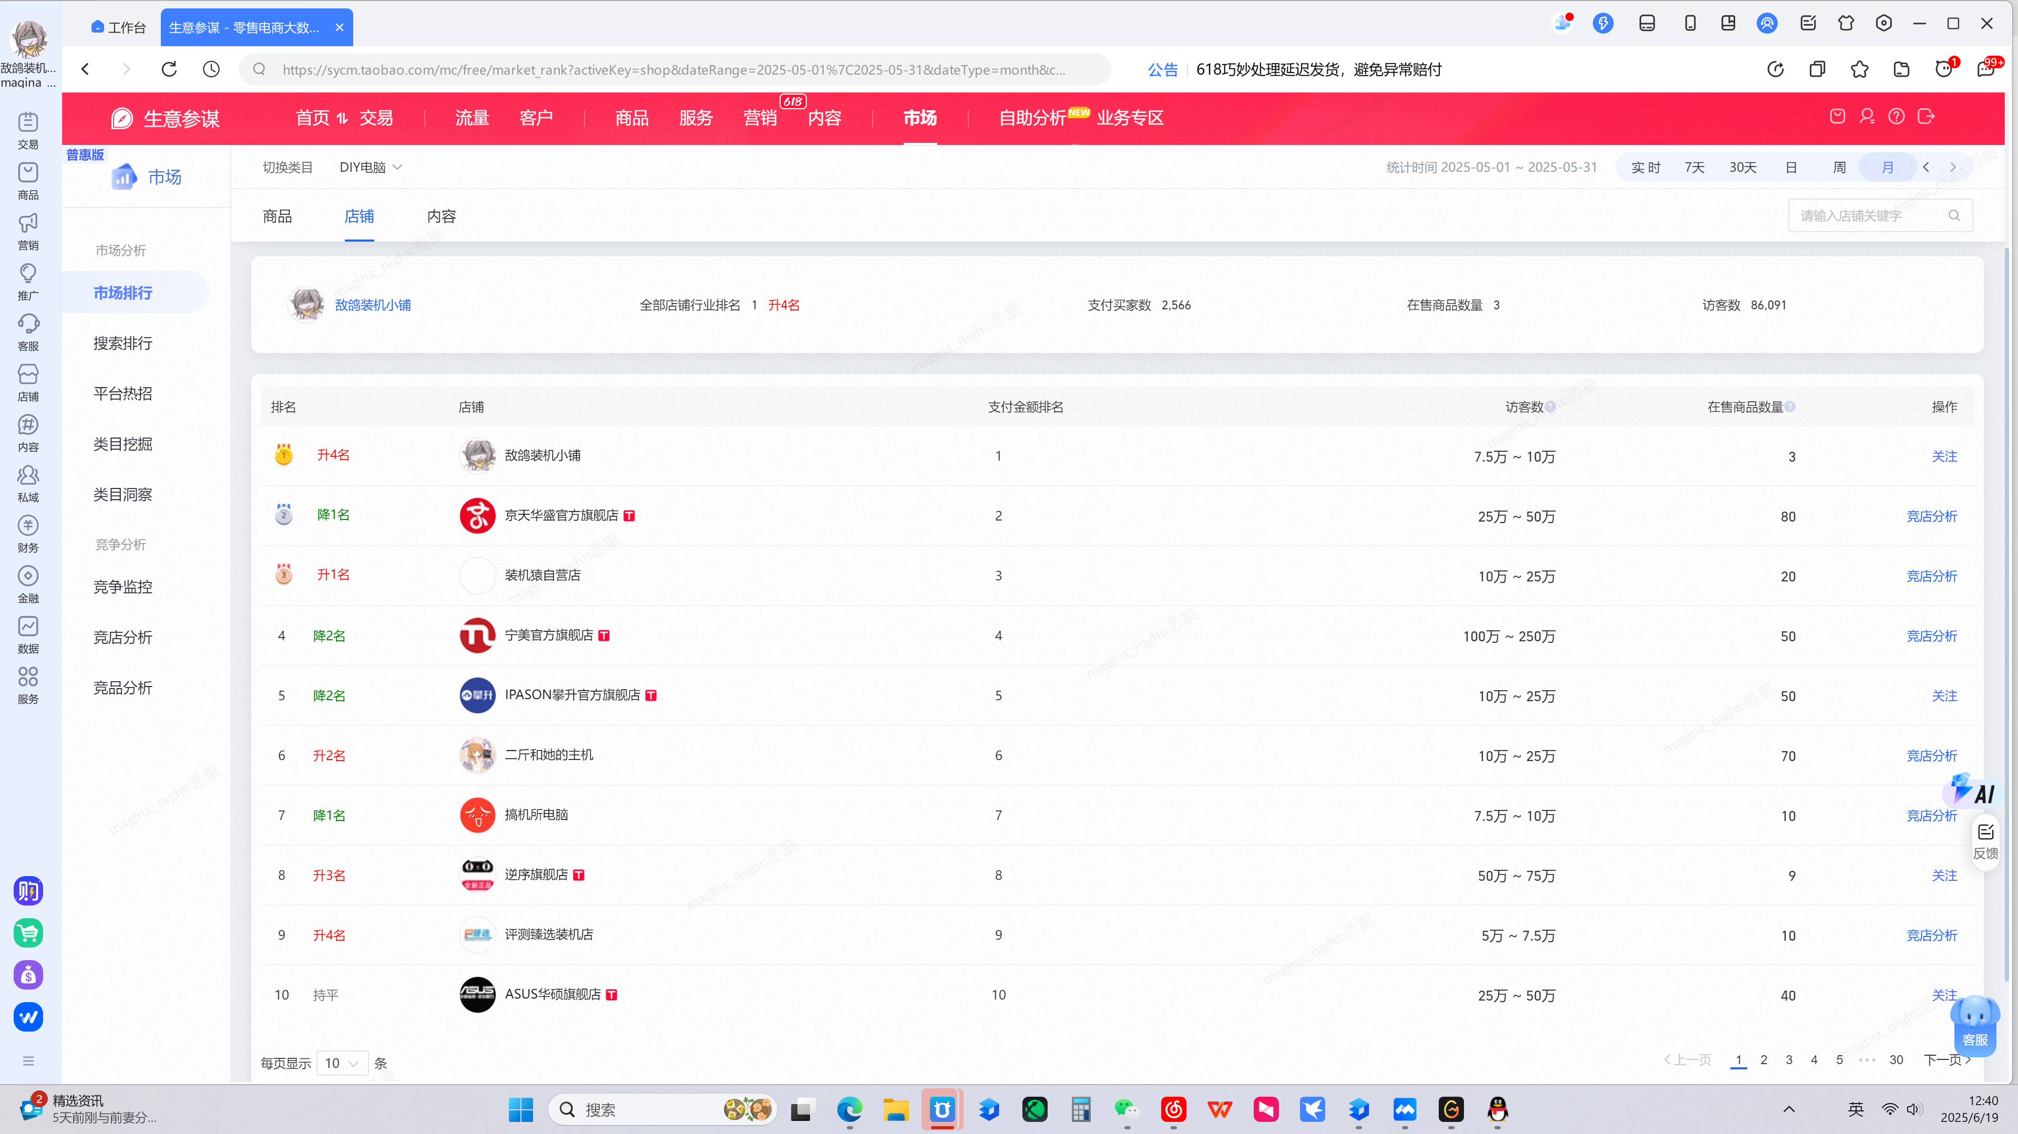This screenshot has width=2018, height=1134.
Task: Switch to the 工作台 browser tab
Action: (x=118, y=27)
